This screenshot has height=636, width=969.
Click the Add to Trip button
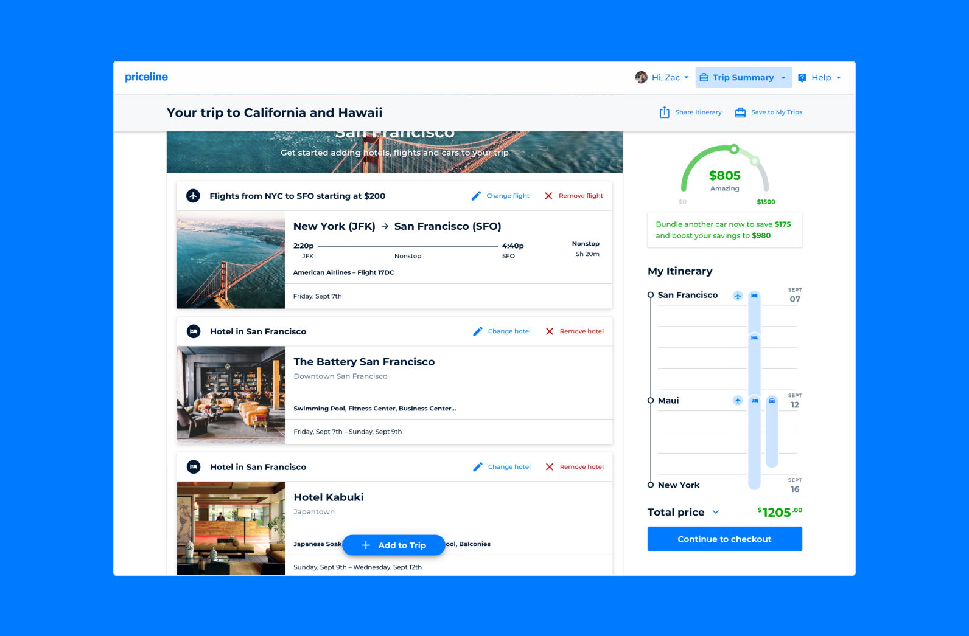[394, 545]
